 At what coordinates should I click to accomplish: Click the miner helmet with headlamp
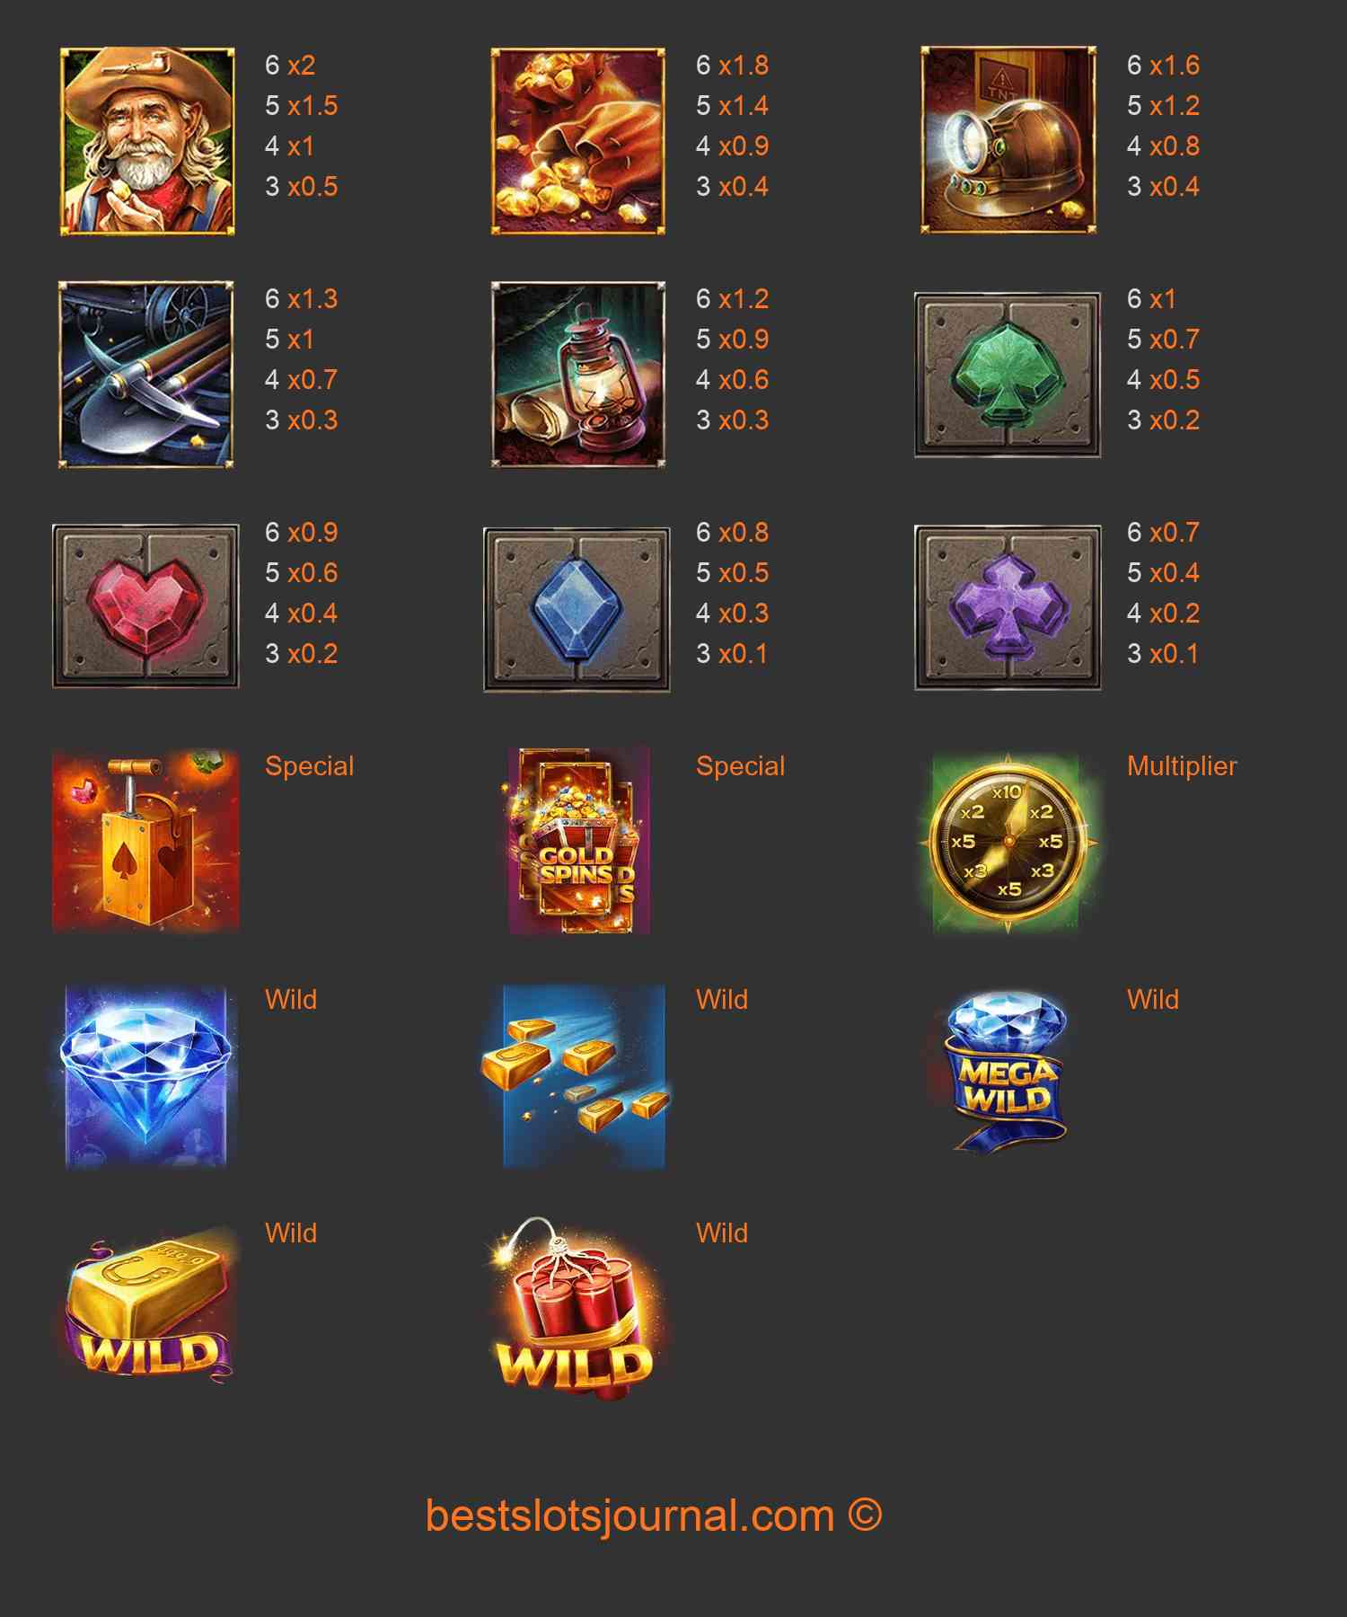coord(1008,140)
